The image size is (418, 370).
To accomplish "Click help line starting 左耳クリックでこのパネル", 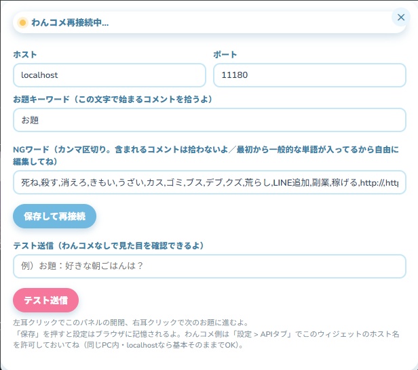I will point(131,323).
